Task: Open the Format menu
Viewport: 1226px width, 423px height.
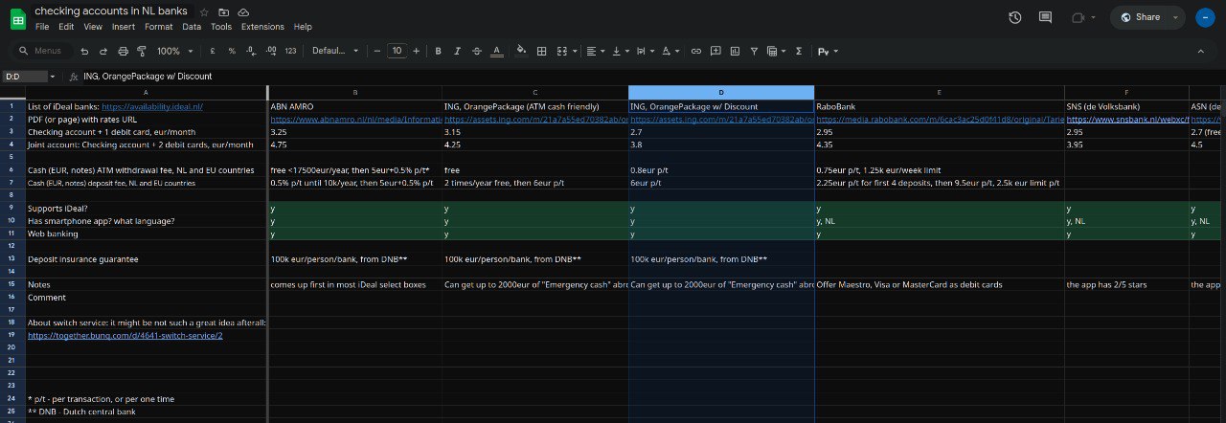Action: 158,27
